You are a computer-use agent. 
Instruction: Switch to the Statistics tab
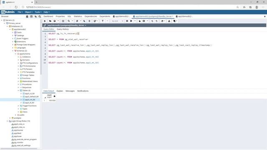78,16
